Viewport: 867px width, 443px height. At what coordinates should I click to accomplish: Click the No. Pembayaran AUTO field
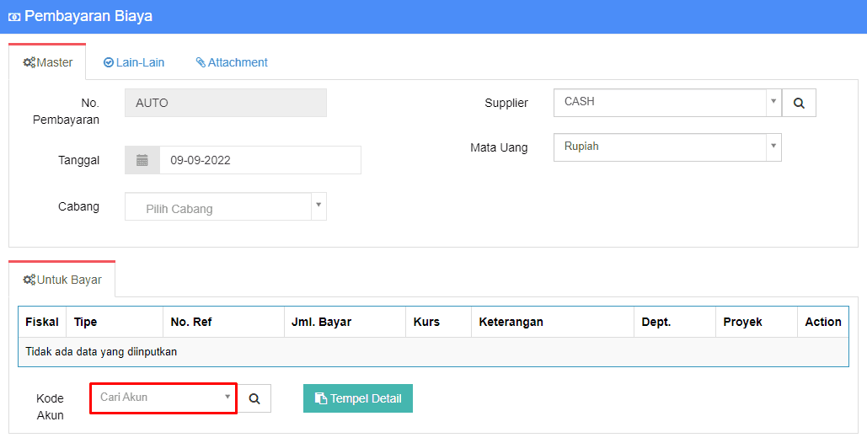tap(225, 103)
